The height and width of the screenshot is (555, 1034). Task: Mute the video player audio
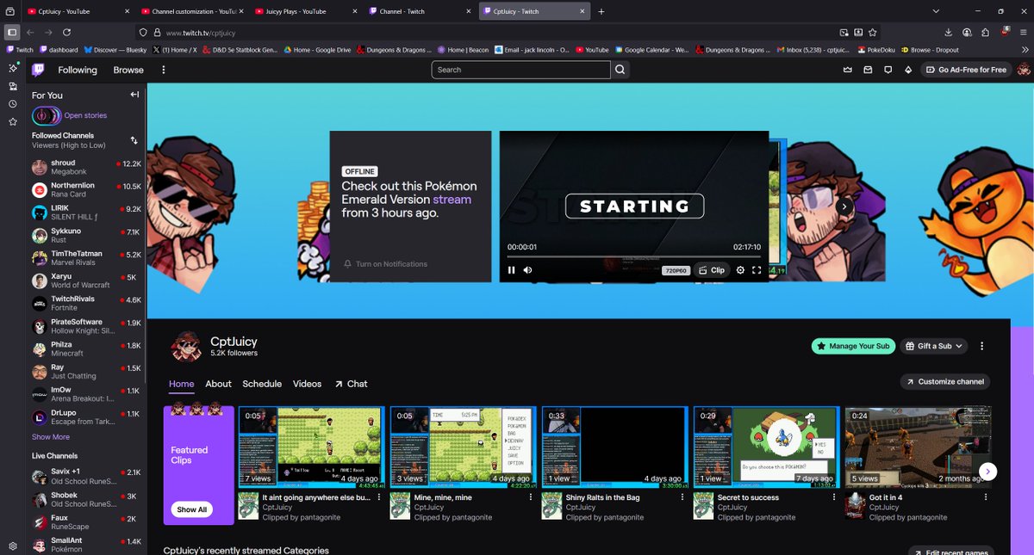click(x=526, y=270)
